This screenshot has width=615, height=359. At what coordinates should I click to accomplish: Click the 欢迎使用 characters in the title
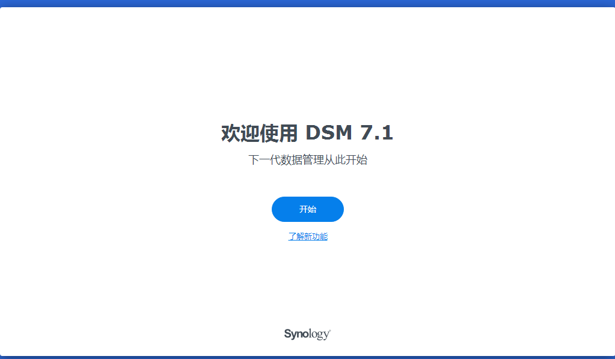pyautogui.click(x=259, y=133)
